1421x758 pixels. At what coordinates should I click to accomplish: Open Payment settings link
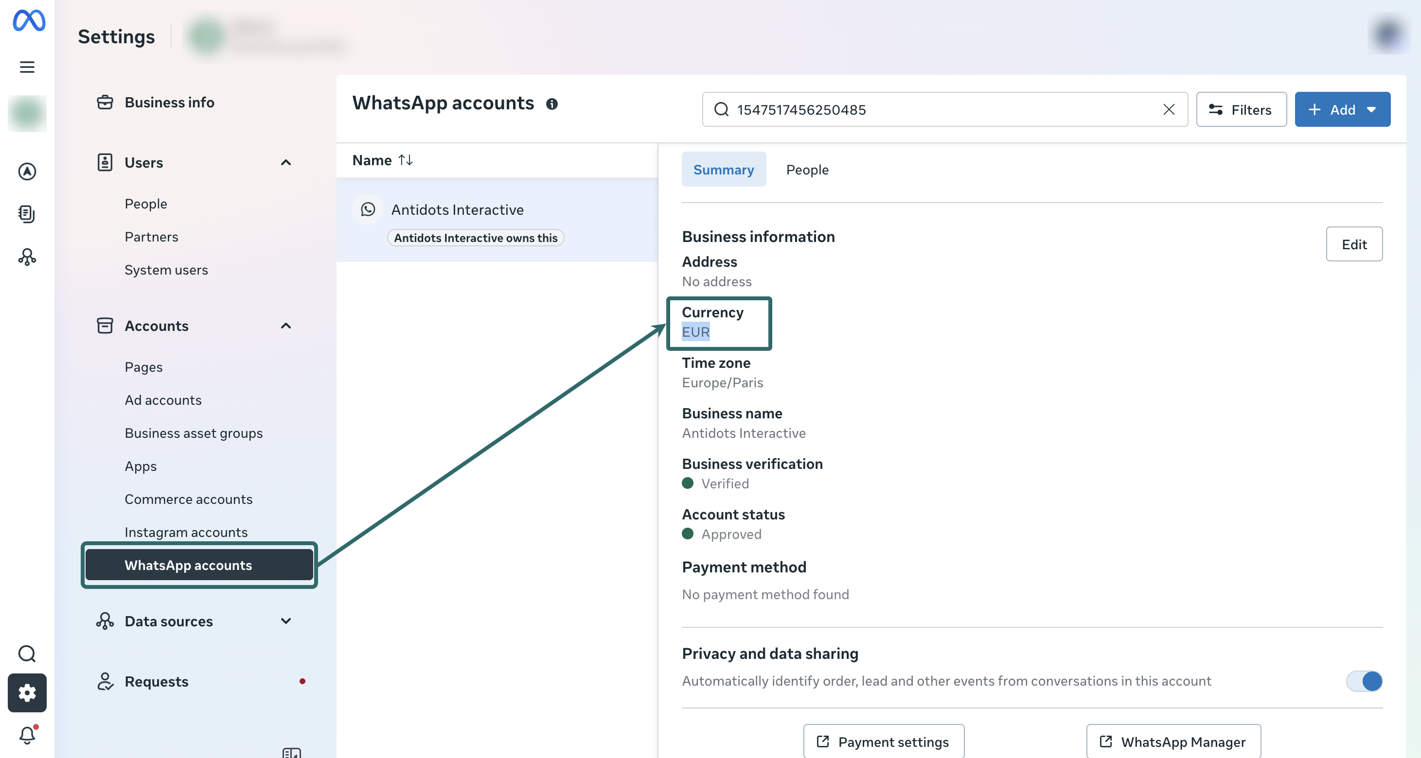coord(884,741)
